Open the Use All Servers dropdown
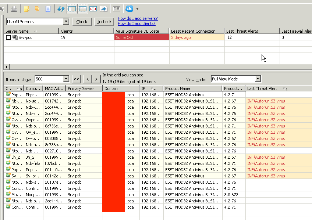The image size is (312, 220). pyautogui.click(x=66, y=21)
